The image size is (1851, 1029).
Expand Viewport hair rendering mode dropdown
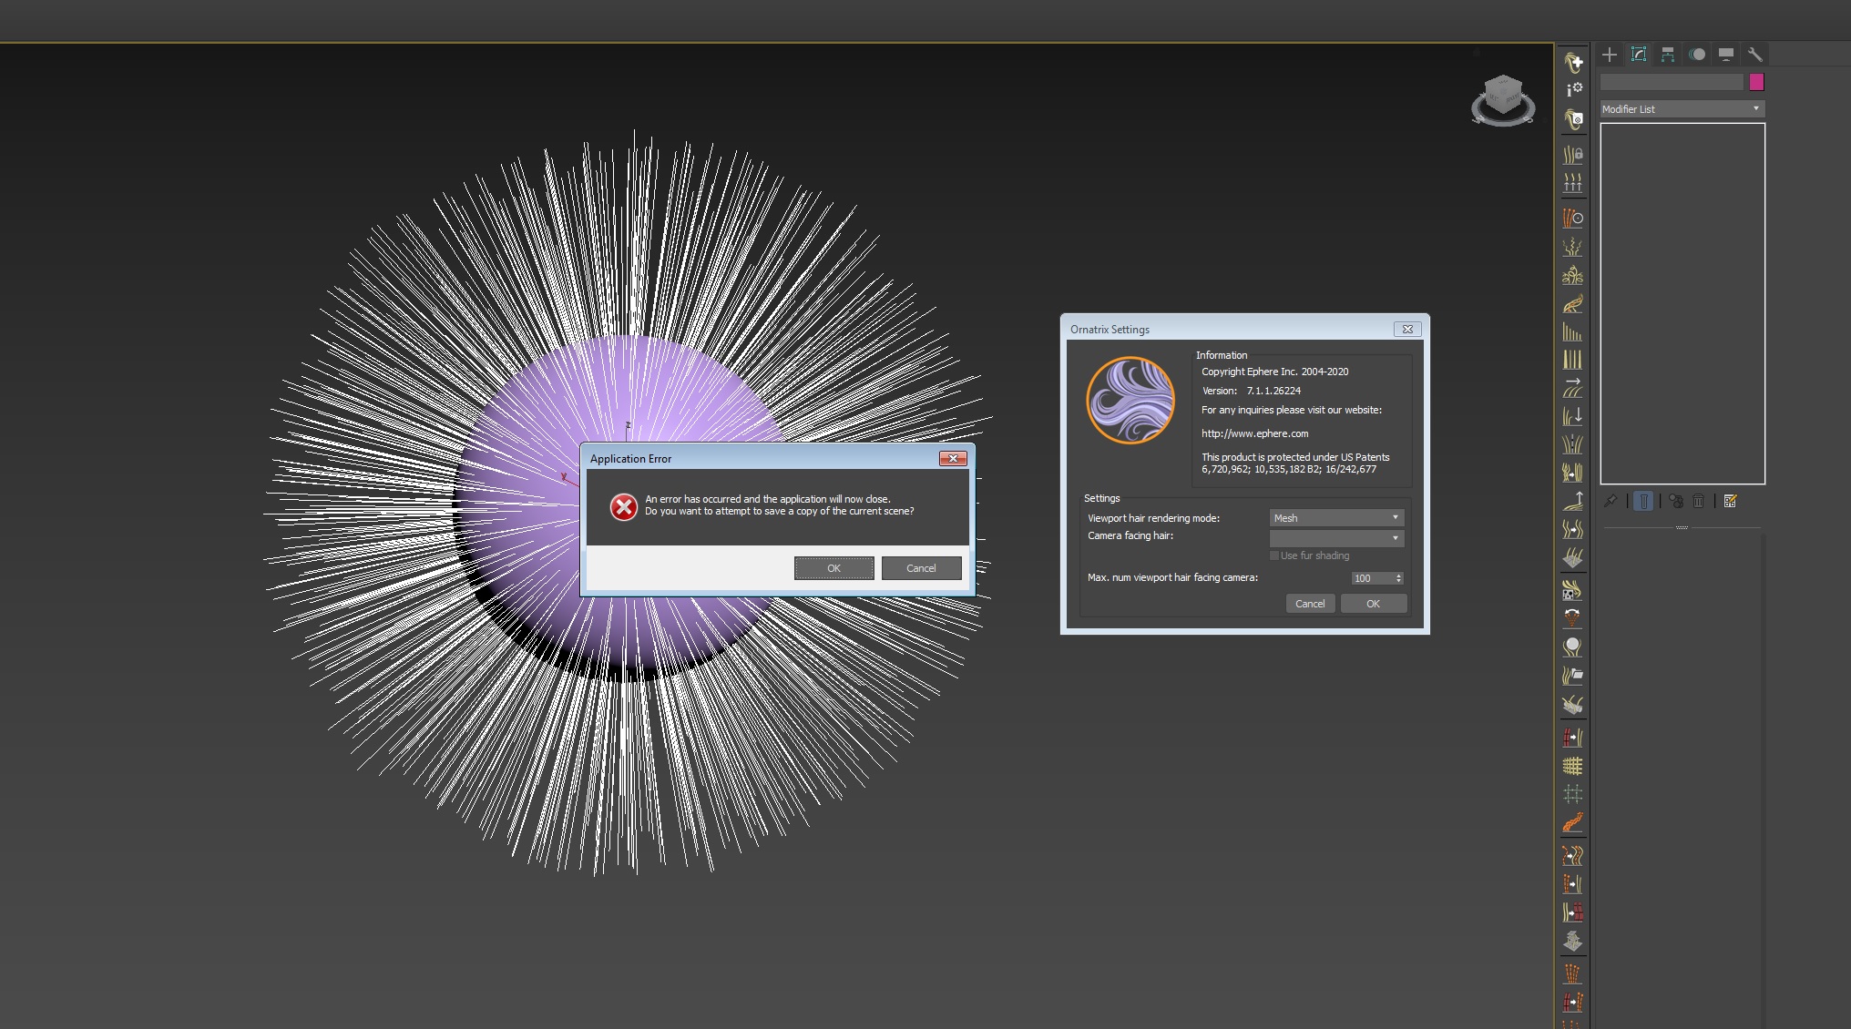[1336, 518]
